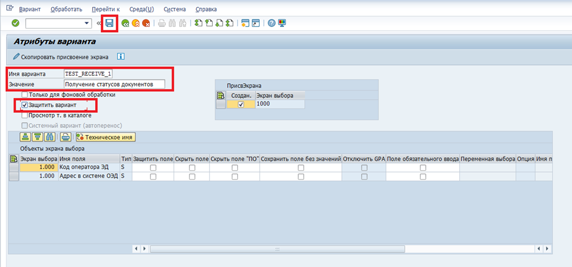Click the info icon beside copy assignment
Screen dimensions: 572x267
click(121, 57)
